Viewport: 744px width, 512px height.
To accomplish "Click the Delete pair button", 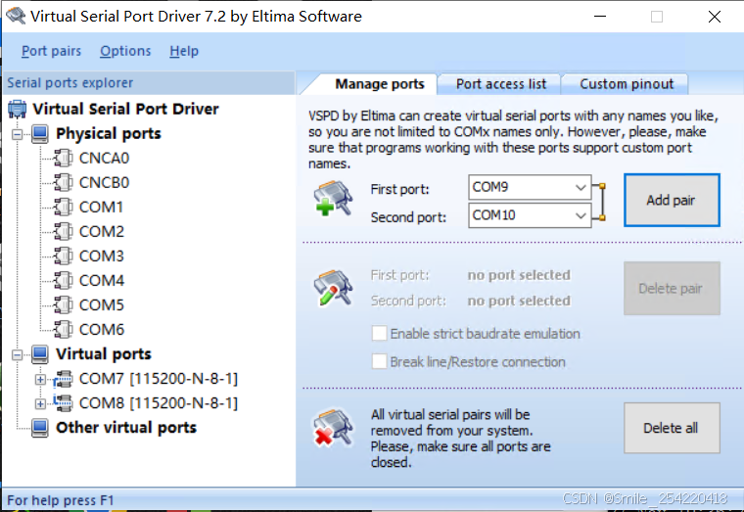I will [x=672, y=289].
